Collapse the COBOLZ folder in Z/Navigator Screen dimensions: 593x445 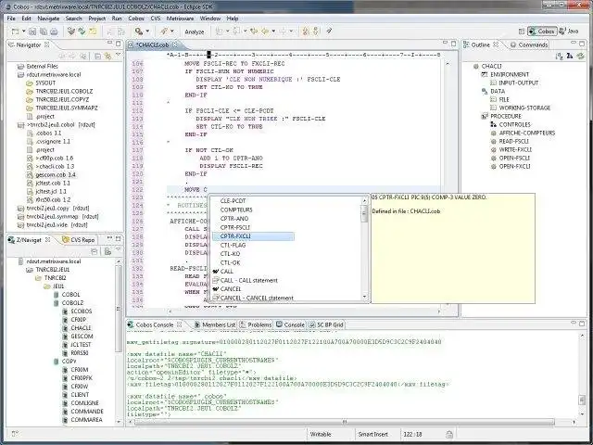[x=48, y=302]
